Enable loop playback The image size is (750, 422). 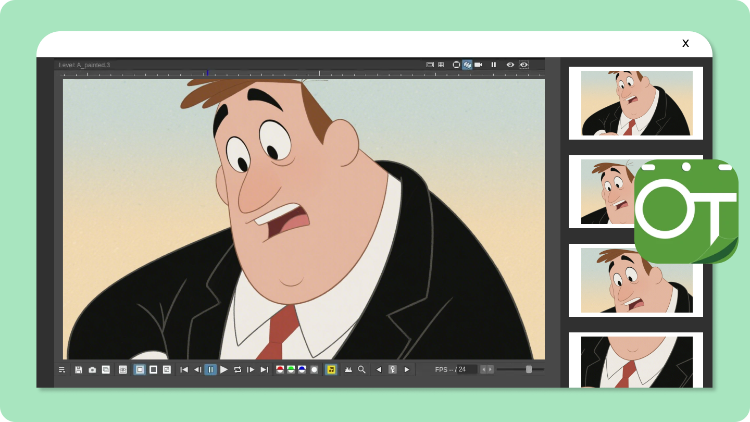(238, 369)
